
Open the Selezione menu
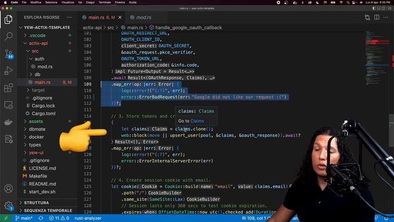[51, 2]
